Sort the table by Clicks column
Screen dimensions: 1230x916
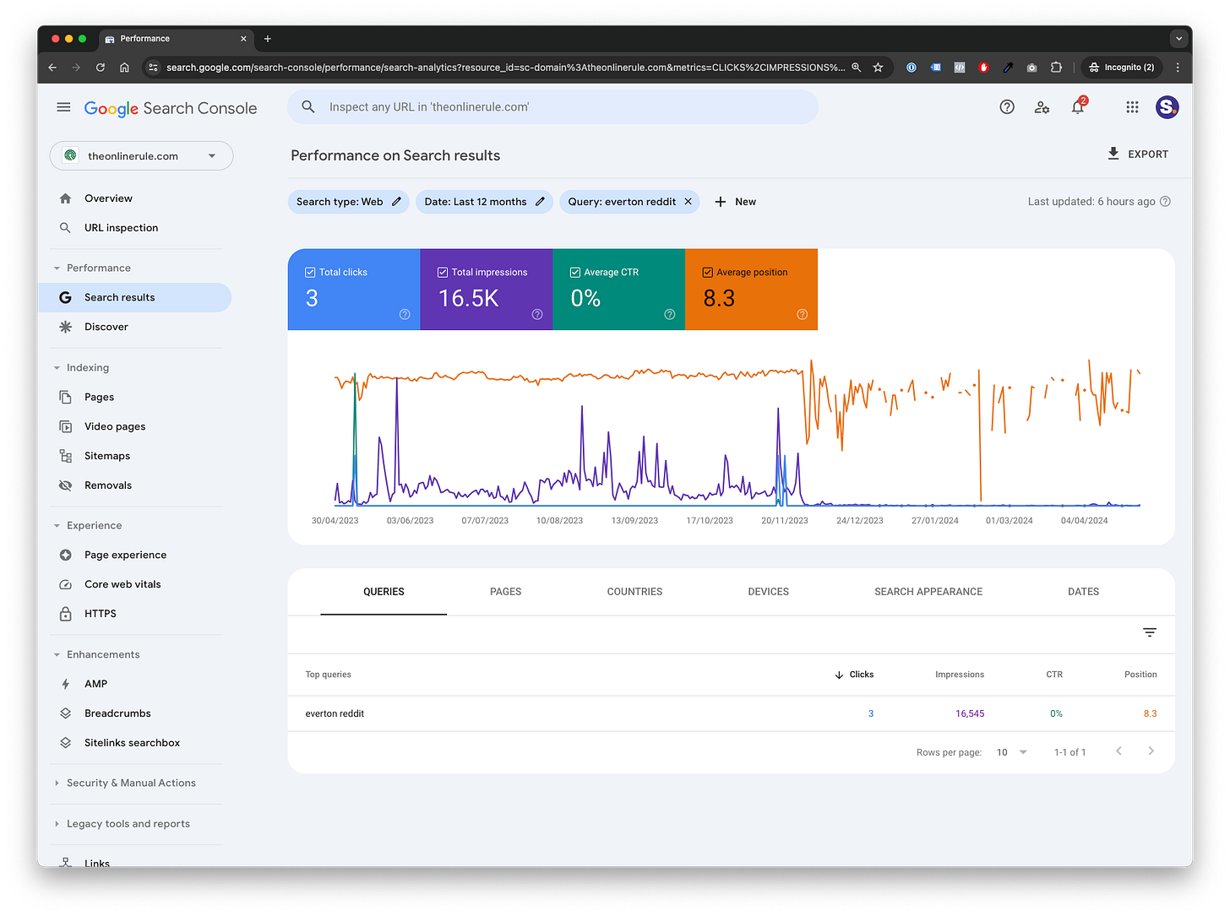point(854,675)
